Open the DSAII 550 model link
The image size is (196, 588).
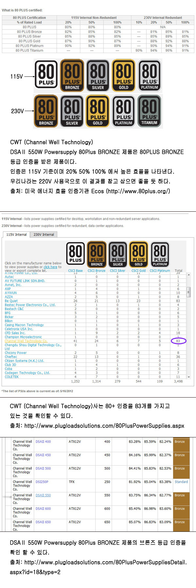click(43, 495)
